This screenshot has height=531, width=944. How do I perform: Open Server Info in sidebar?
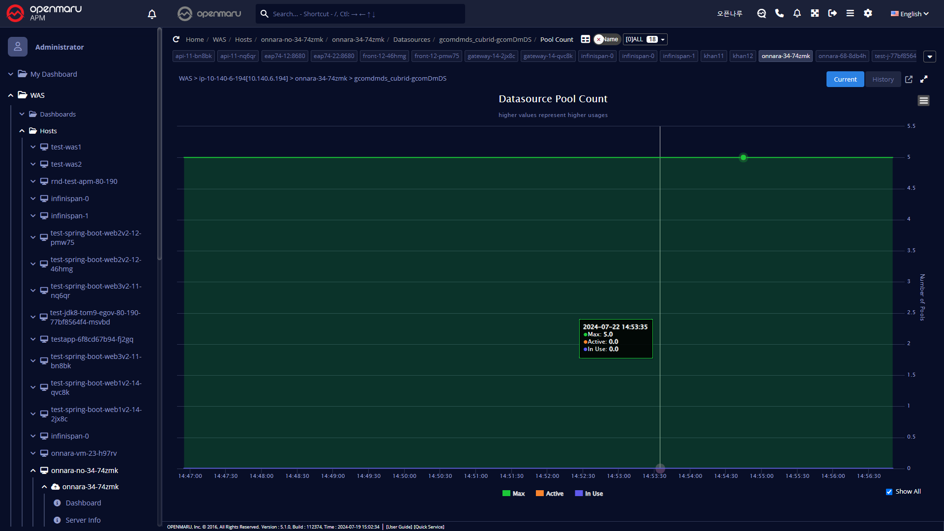83,520
